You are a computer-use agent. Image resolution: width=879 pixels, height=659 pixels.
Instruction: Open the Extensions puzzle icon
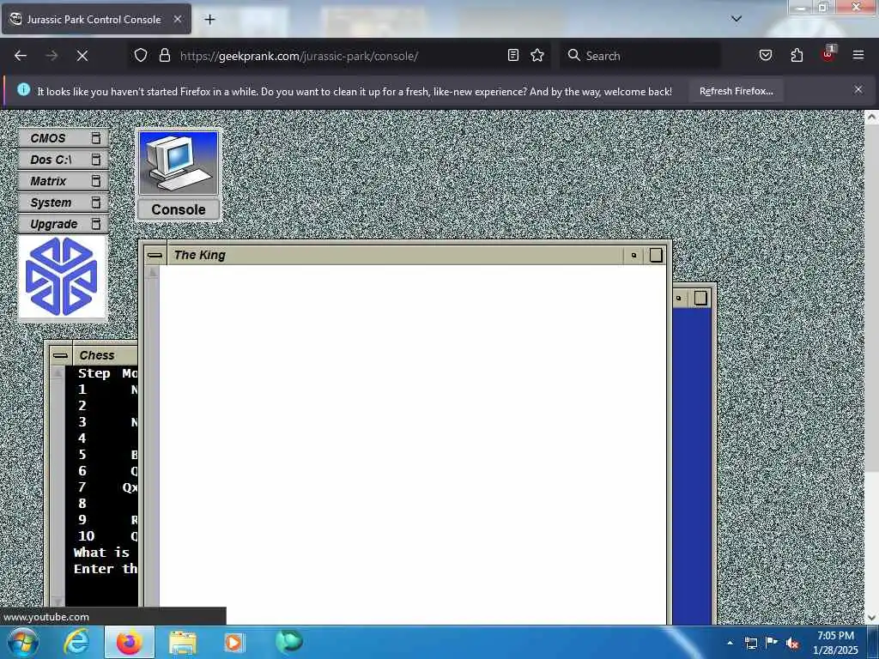pos(797,55)
